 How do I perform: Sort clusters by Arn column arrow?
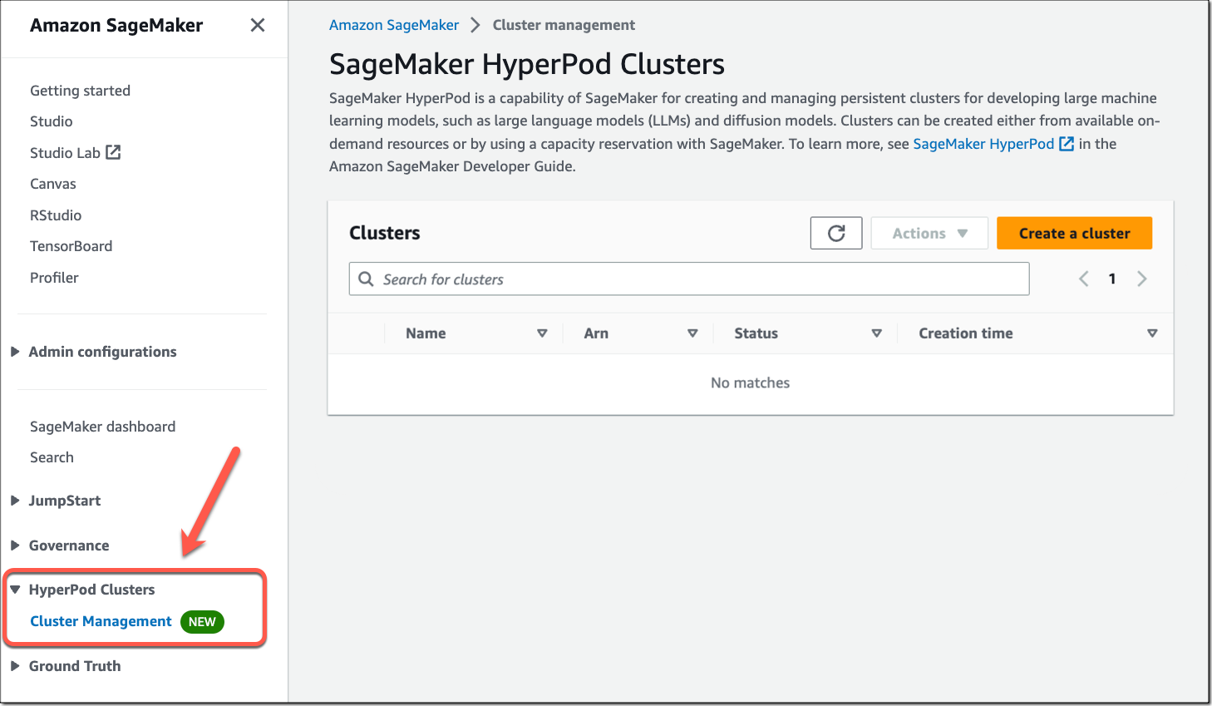coord(692,333)
